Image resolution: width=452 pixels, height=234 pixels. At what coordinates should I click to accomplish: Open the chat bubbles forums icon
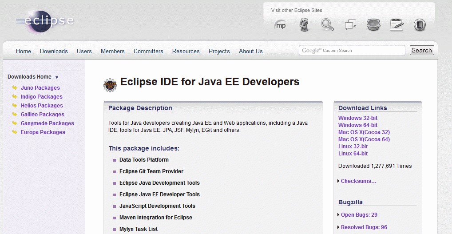(x=350, y=25)
